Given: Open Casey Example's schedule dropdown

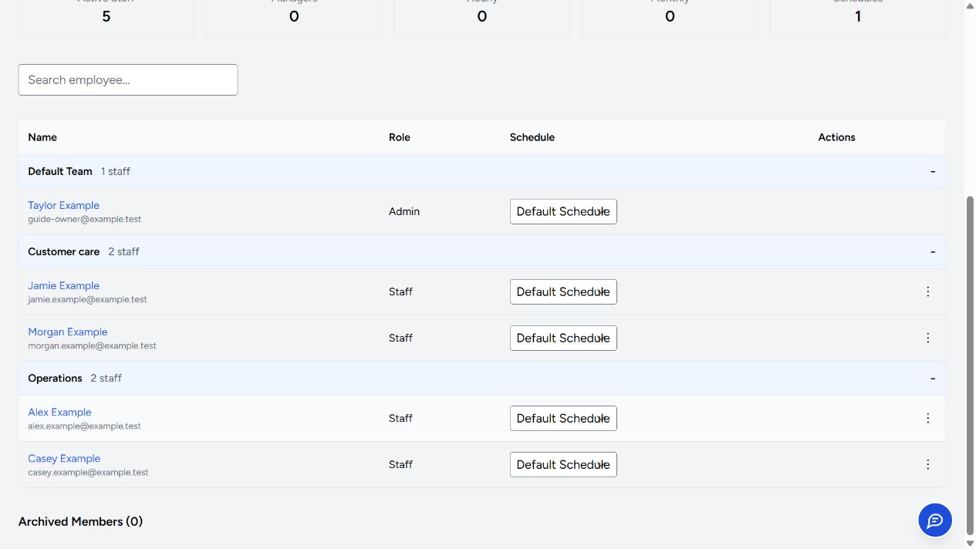Looking at the screenshot, I should coord(563,464).
